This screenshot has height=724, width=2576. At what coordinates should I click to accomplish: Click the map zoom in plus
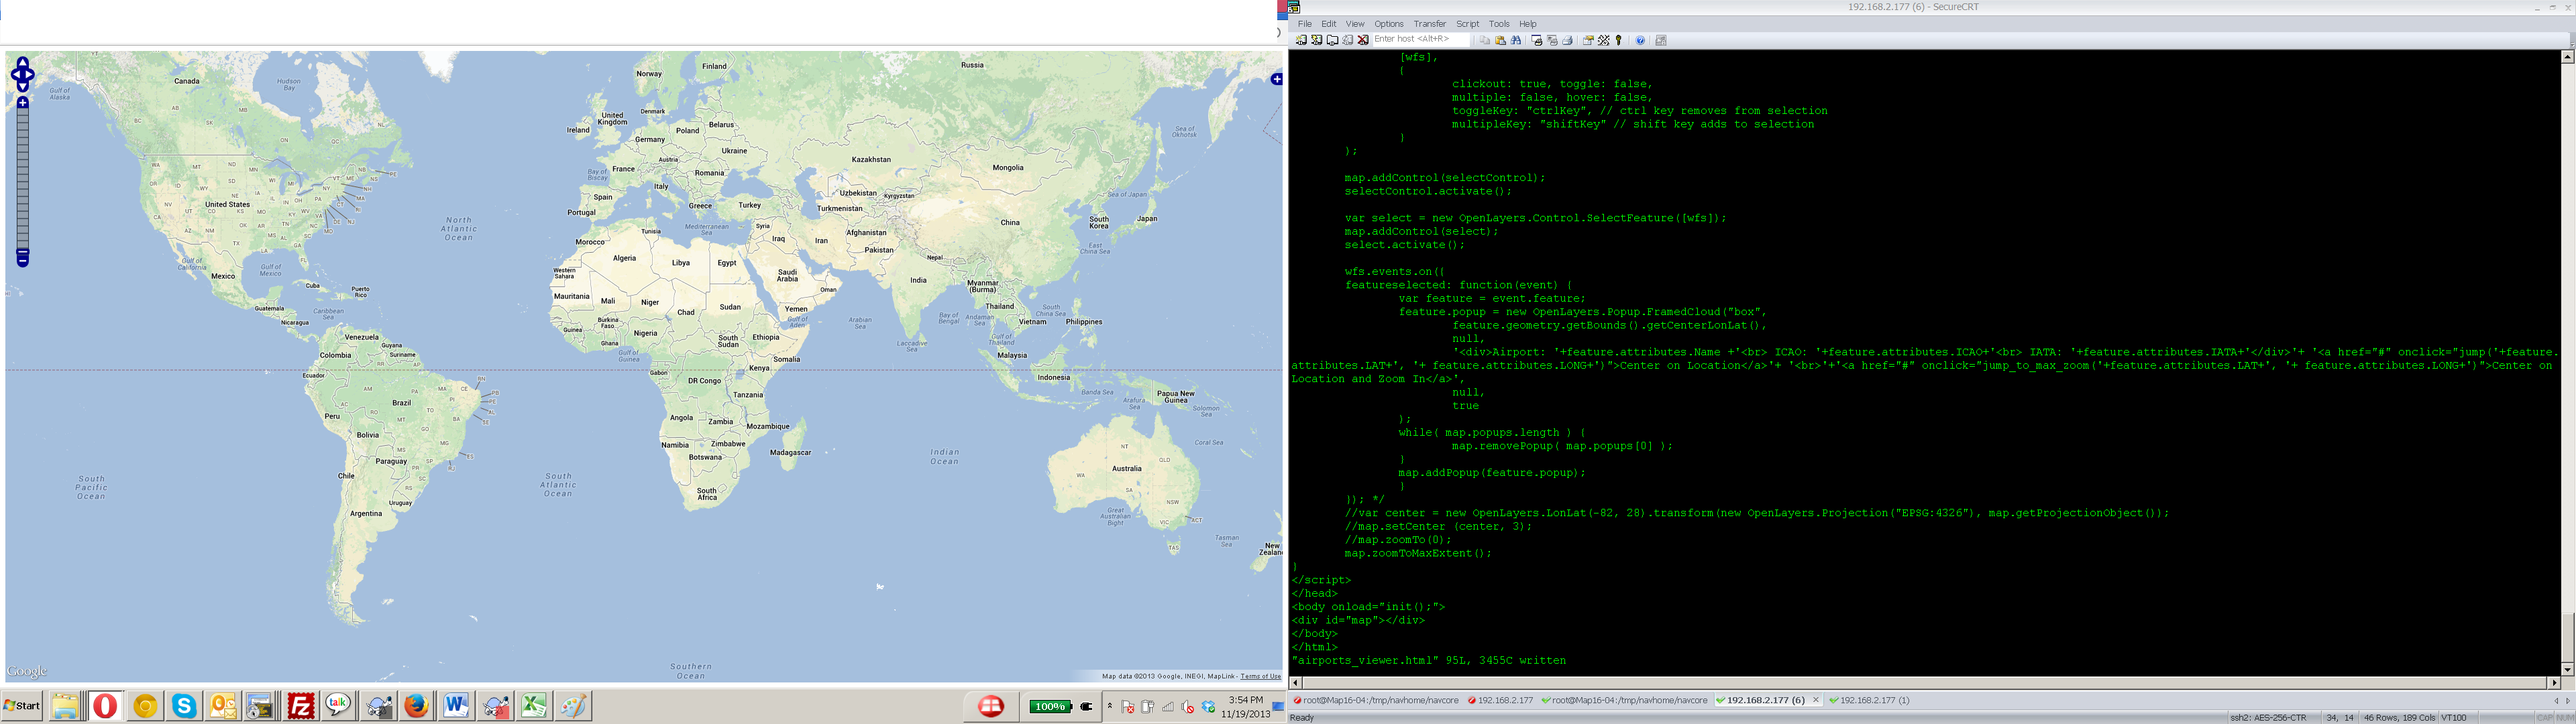coord(22,102)
